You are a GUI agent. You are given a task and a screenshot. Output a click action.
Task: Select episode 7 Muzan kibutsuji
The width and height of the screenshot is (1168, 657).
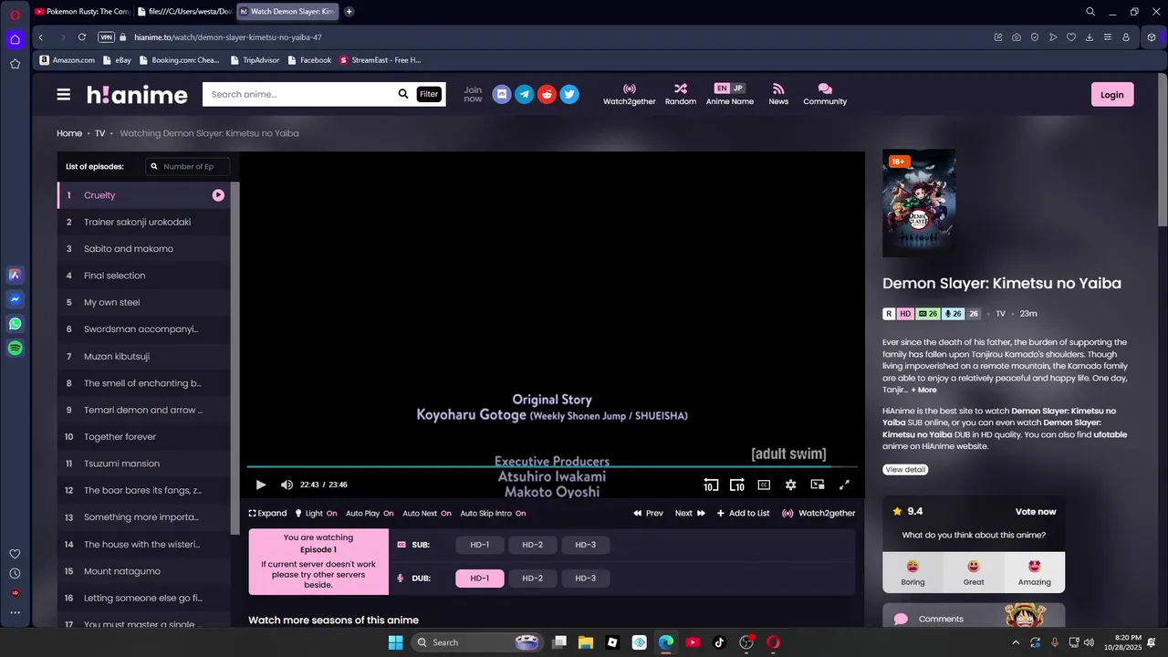[144, 356]
